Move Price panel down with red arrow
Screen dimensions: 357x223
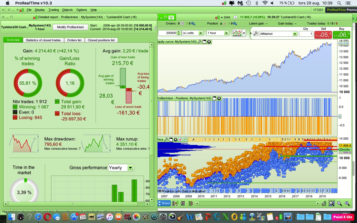[180, 140]
